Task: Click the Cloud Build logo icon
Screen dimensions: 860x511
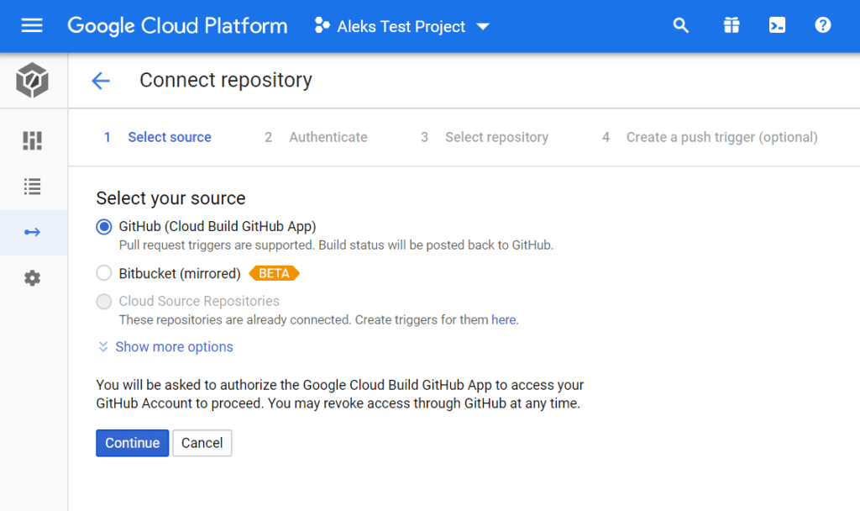Action: [32, 81]
